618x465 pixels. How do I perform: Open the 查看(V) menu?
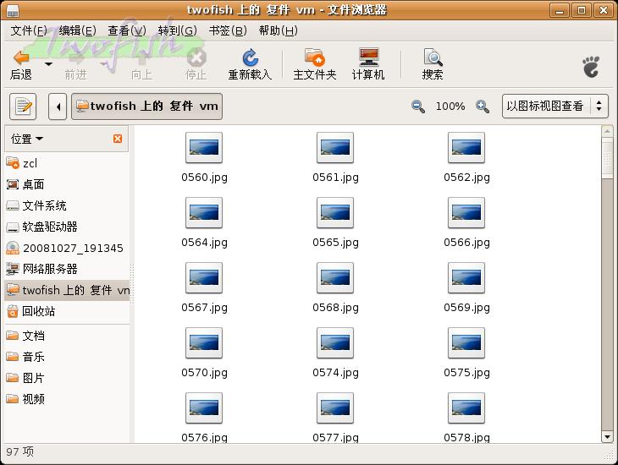click(127, 30)
